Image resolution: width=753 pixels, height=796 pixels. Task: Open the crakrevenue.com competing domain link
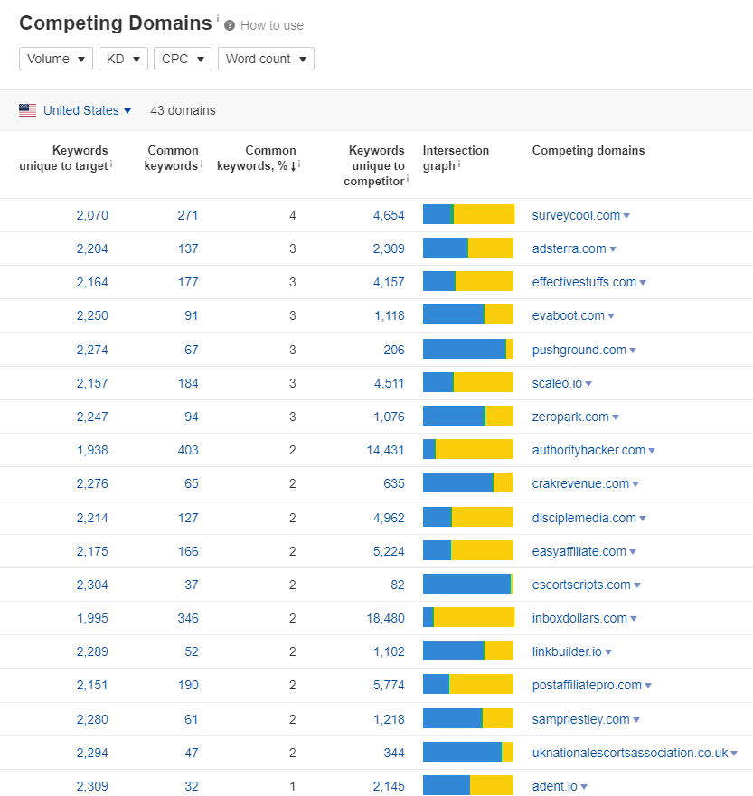tap(580, 483)
